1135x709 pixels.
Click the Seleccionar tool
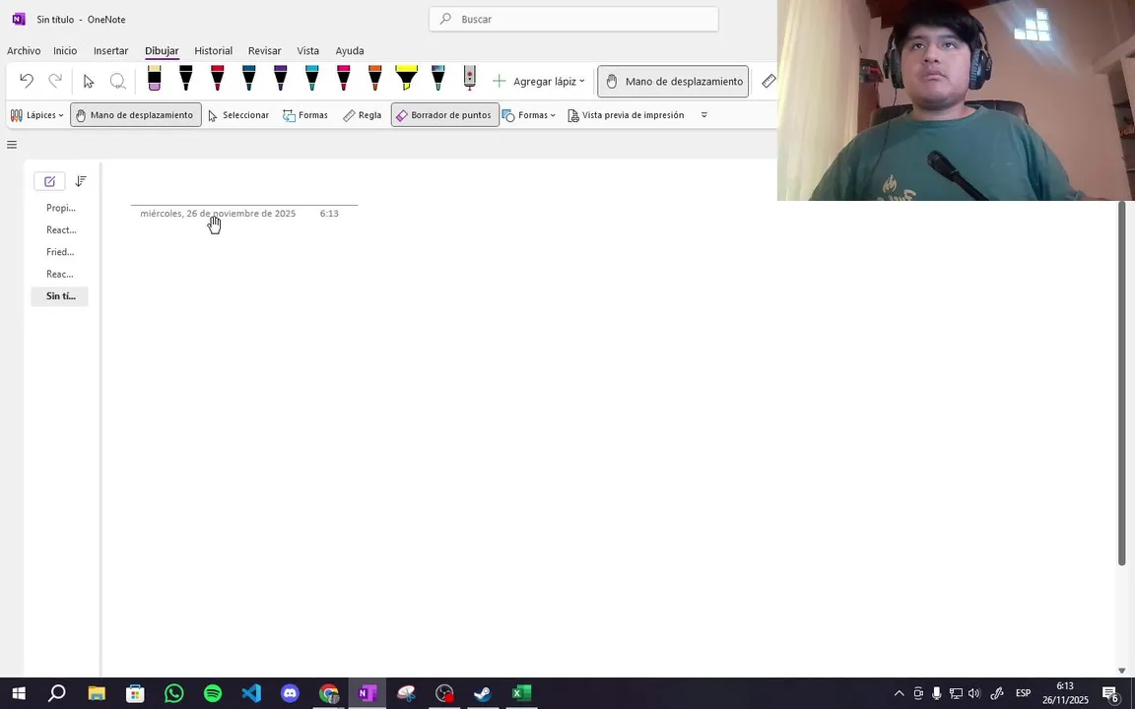[238, 115]
